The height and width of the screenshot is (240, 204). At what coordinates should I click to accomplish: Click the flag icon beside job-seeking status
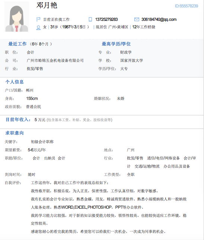pos(38,19)
